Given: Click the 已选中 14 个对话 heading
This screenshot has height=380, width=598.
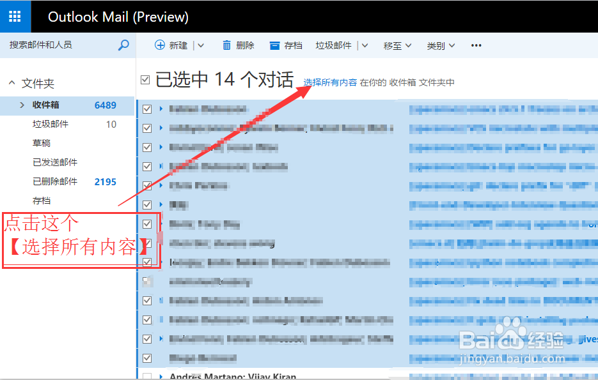Looking at the screenshot, I should point(224,80).
